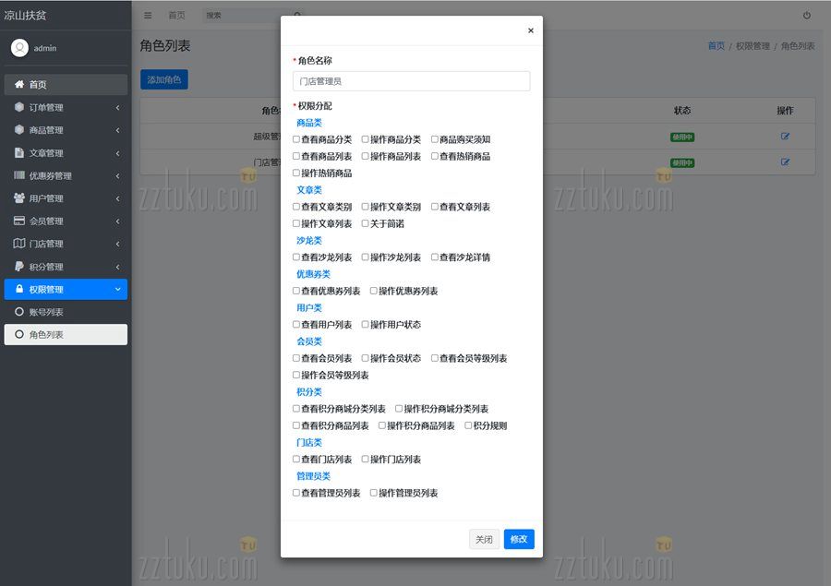Image resolution: width=831 pixels, height=586 pixels.
Task: Collapse the 权限管理 sidebar menu
Action: tap(65, 290)
